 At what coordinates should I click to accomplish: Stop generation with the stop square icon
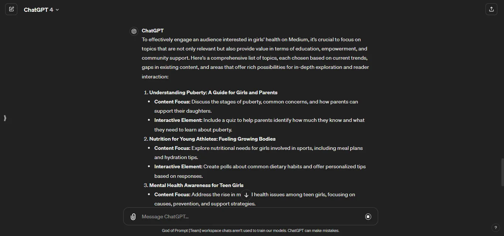(368, 216)
